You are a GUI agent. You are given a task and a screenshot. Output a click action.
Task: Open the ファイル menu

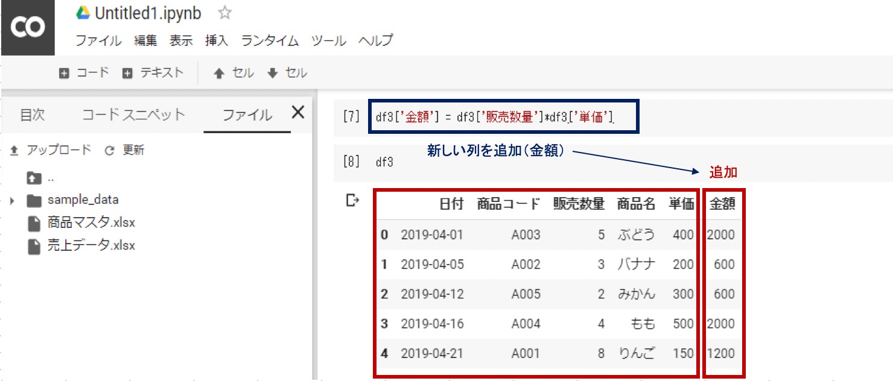(x=97, y=40)
